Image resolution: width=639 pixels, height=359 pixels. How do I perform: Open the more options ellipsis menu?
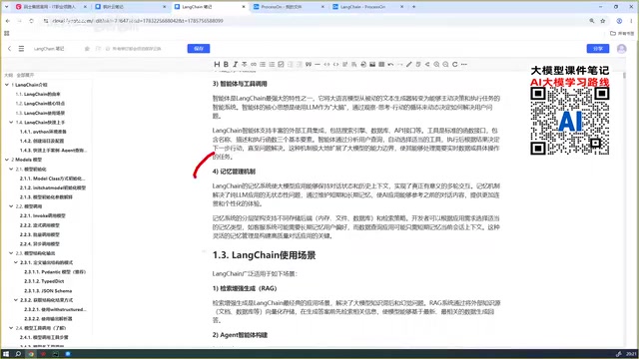tap(463, 64)
